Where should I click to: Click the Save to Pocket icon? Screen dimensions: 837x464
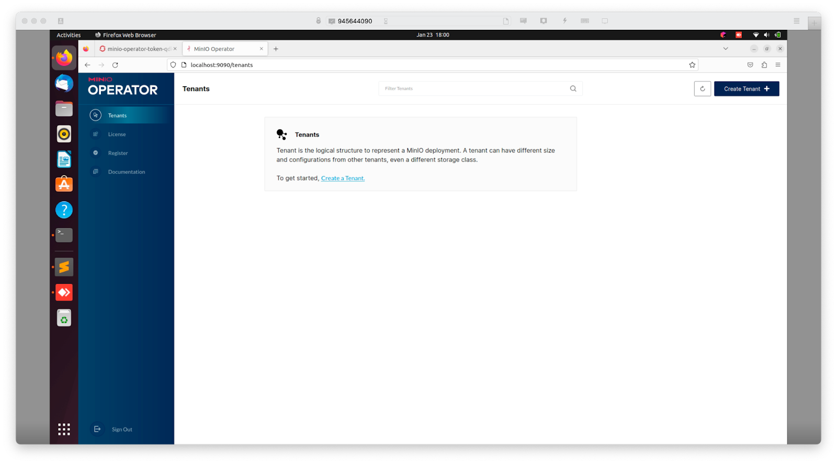750,65
